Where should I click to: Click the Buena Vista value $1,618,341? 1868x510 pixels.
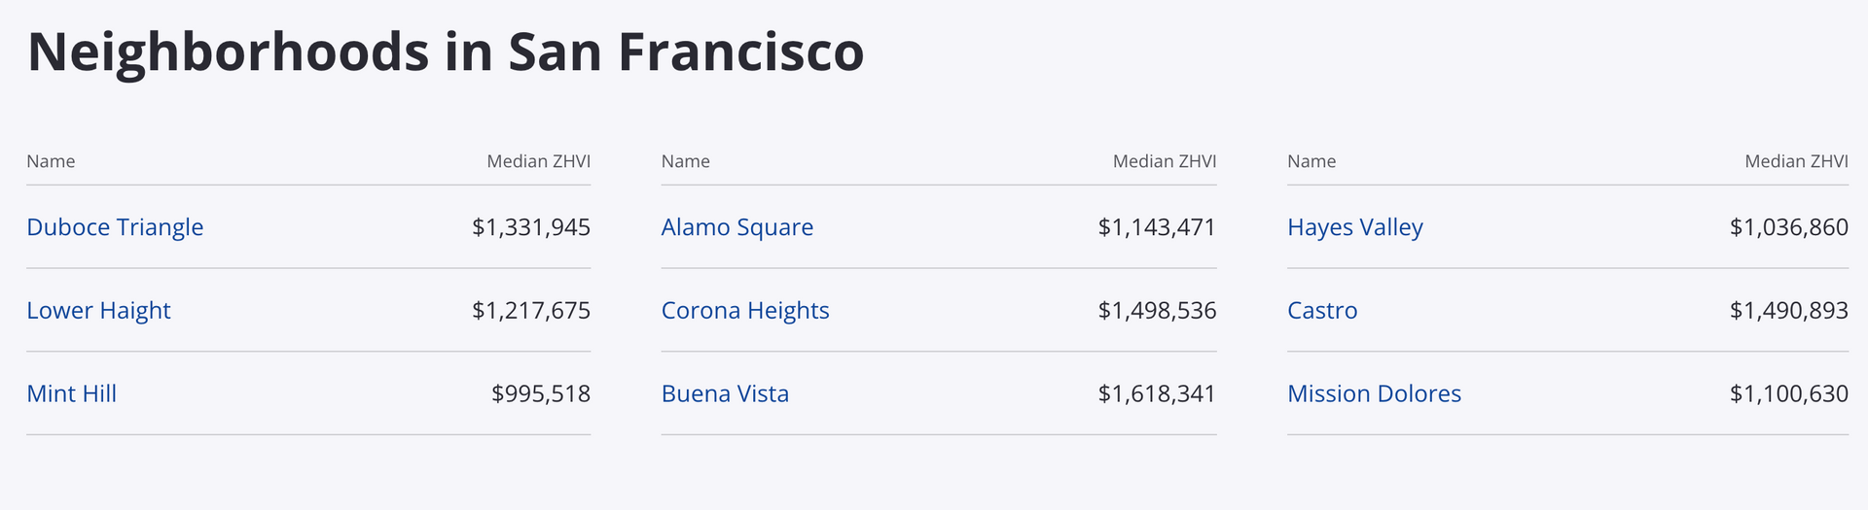[x=1157, y=393]
